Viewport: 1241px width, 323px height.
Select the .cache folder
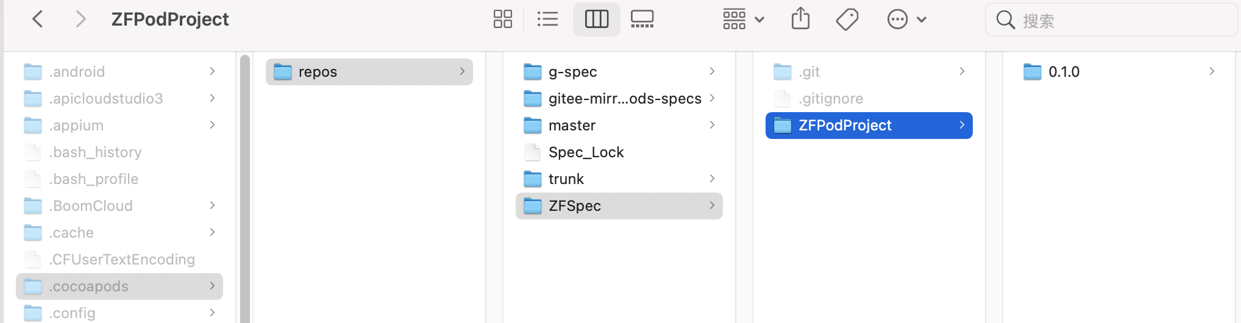point(119,233)
